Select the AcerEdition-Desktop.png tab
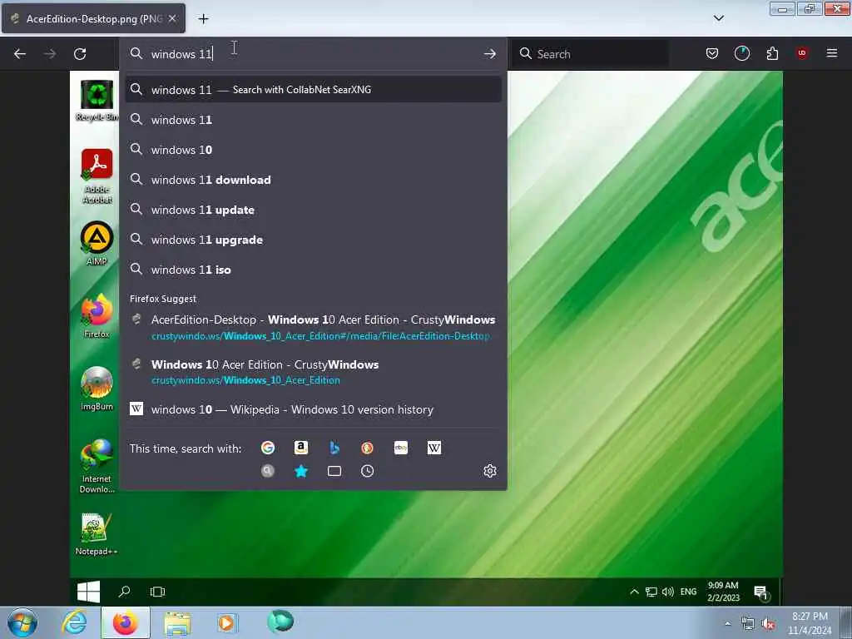 point(93,18)
